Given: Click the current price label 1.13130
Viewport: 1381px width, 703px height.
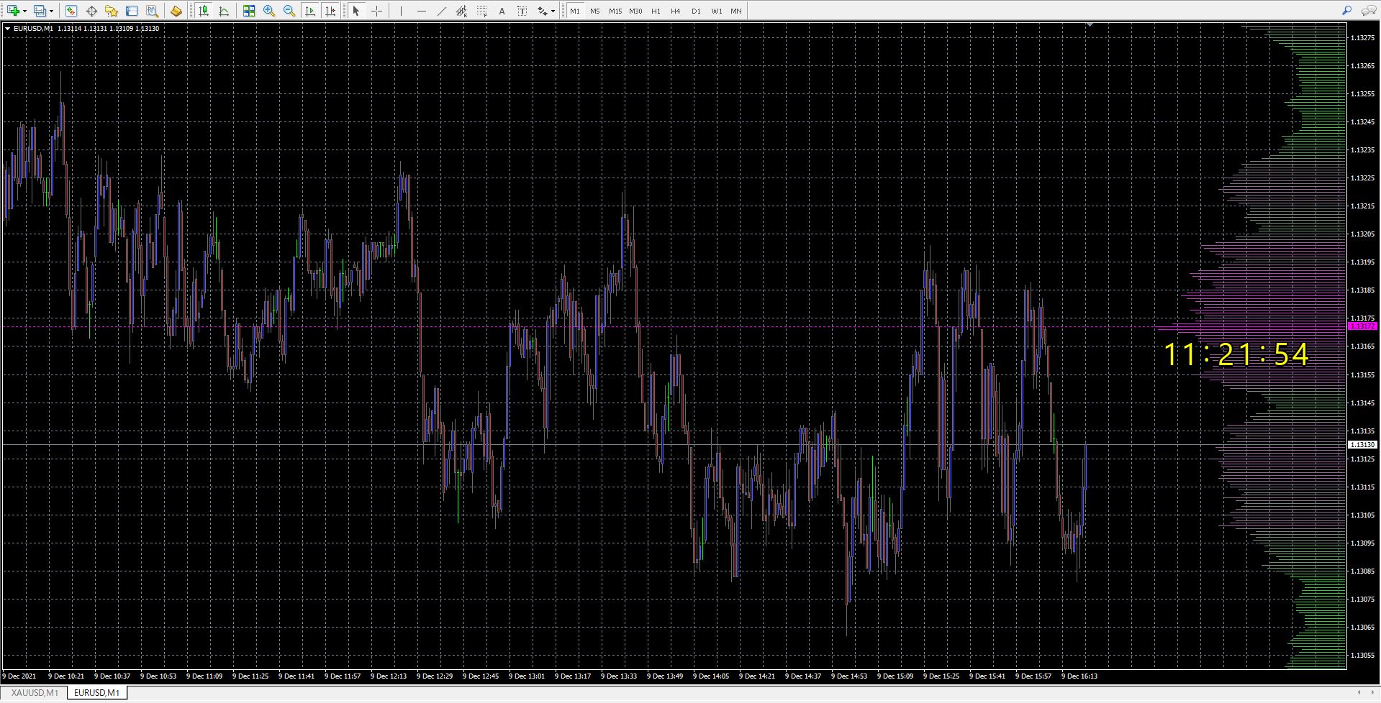Looking at the screenshot, I should pos(1362,445).
